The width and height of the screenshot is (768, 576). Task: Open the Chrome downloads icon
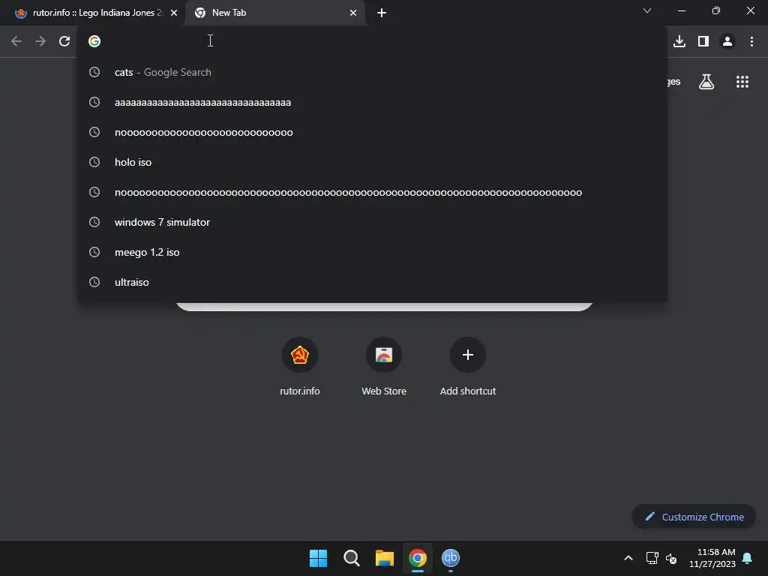tap(679, 41)
